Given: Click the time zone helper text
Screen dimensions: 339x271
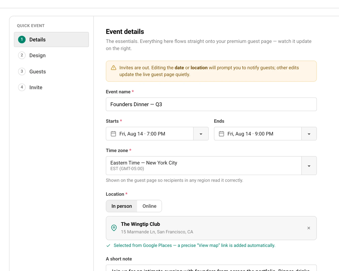Looking at the screenshot, I should [175, 180].
